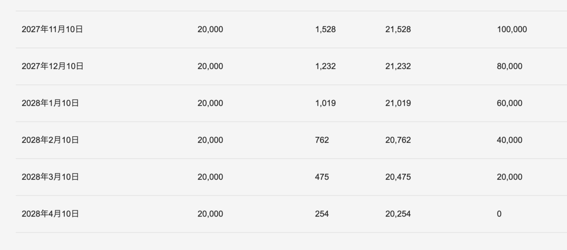Viewport: 567px width, 250px height.
Task: Select interest amount 762
Action: click(x=322, y=140)
